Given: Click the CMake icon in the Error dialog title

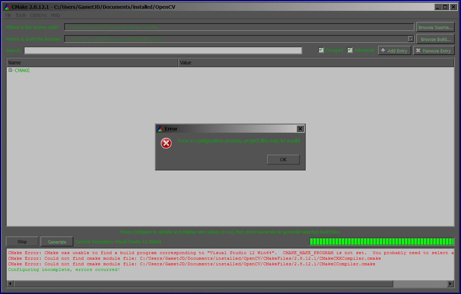Looking at the screenshot, I should click(160, 128).
